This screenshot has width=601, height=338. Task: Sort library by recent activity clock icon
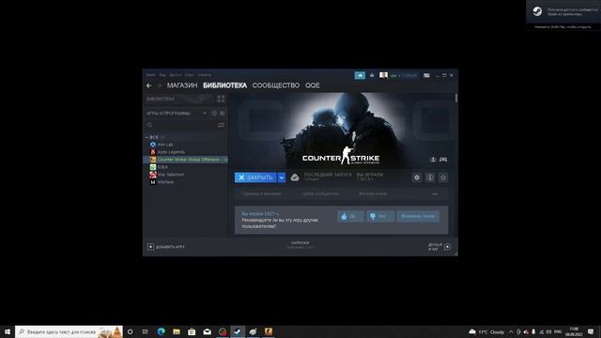(x=214, y=114)
